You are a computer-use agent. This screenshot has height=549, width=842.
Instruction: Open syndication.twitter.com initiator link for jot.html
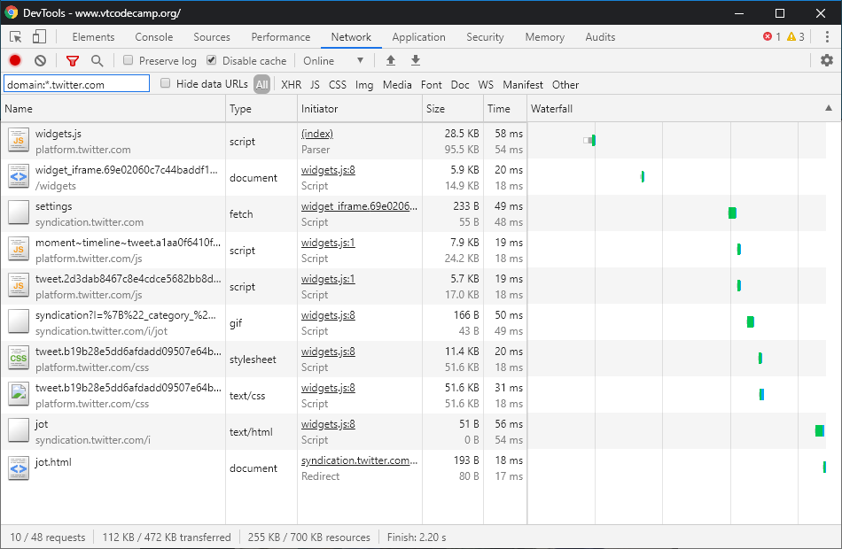click(x=359, y=460)
